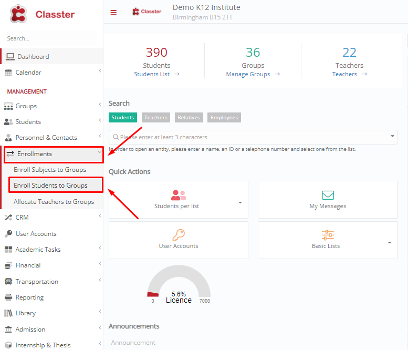Open the Basic Lists dropdown arrow
The image size is (408, 350).
pos(390,242)
